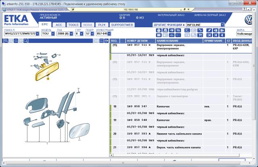Image resolution: width=258 pixels, height=167 pixels.
Task: Select the НАЛИЧИЕ 'ИЗ' radio button
Action: (137, 18)
